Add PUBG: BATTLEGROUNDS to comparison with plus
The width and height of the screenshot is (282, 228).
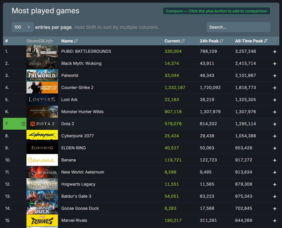pos(275,52)
